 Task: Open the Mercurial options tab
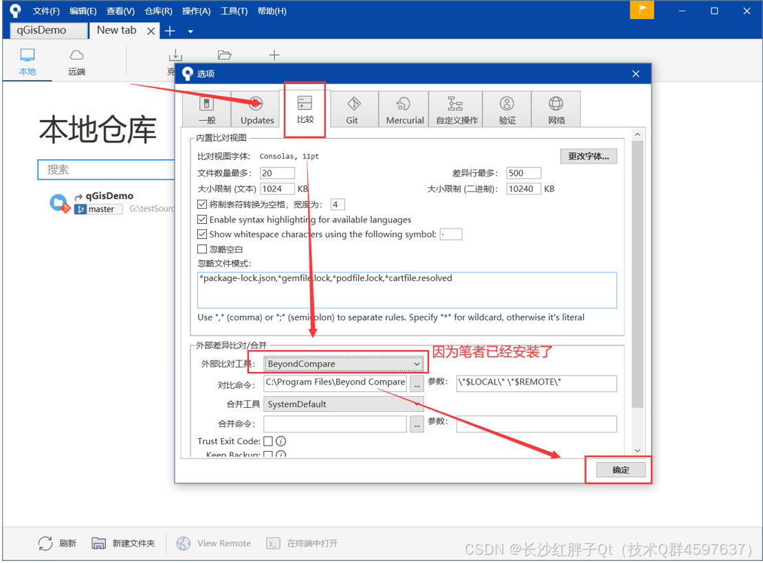click(405, 109)
